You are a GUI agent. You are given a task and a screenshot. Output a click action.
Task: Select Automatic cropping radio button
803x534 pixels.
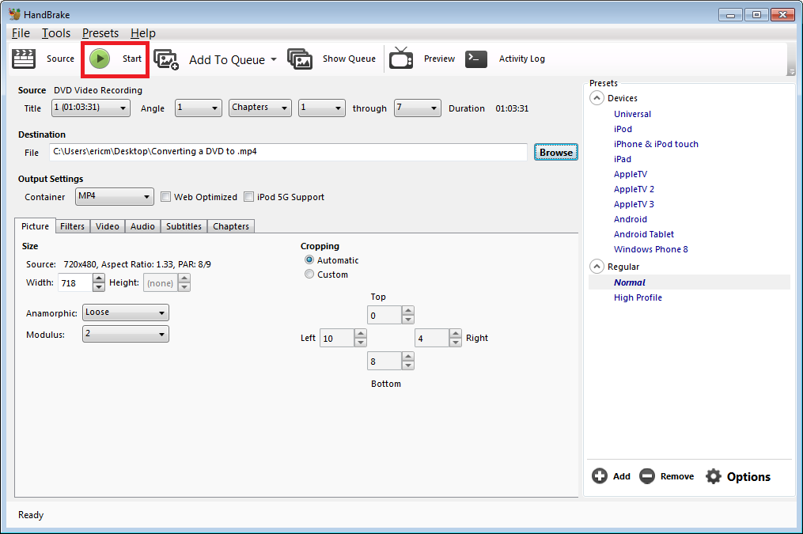309,260
